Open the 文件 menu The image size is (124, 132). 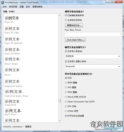click(x=4, y=7)
